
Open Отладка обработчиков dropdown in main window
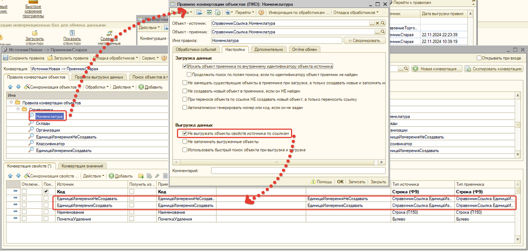click(x=116, y=58)
